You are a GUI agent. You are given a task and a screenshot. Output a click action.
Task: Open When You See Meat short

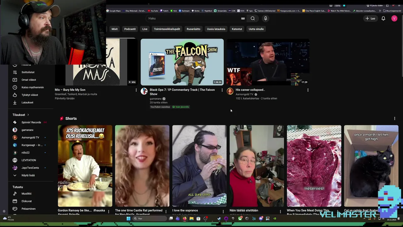coord(314,166)
